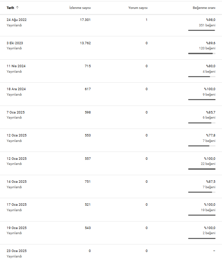Click the %98,0 like ratio bar
The image size is (222, 264).
coord(202,30)
